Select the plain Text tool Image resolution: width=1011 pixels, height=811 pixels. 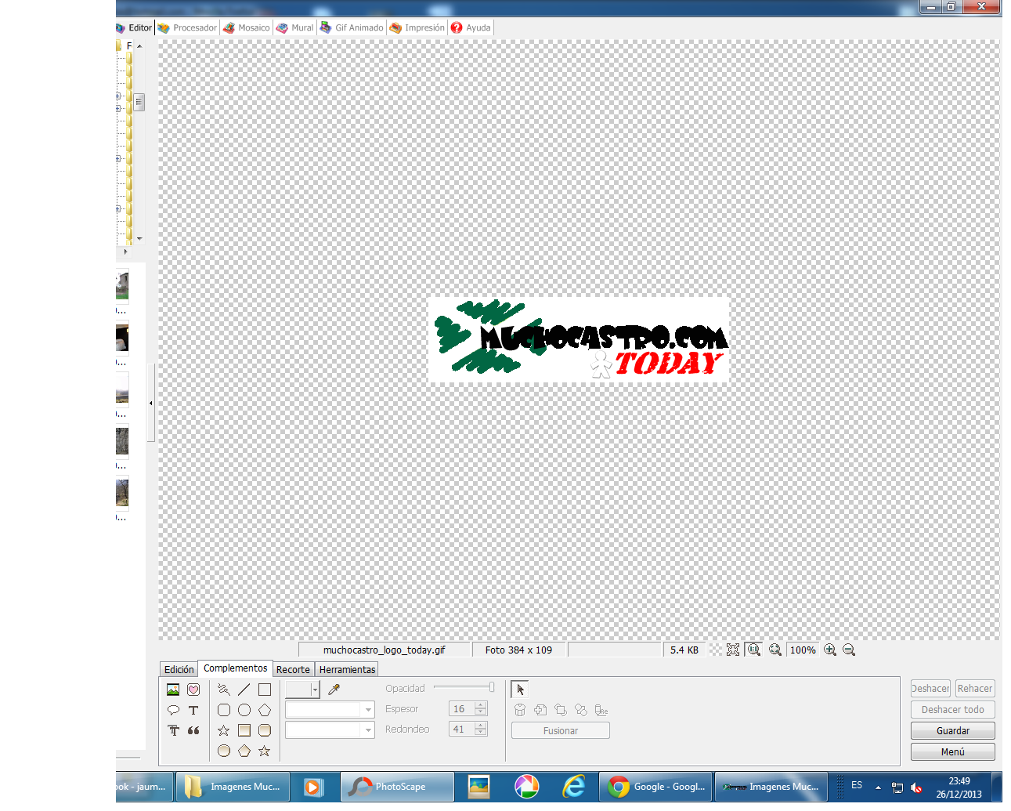tap(193, 710)
